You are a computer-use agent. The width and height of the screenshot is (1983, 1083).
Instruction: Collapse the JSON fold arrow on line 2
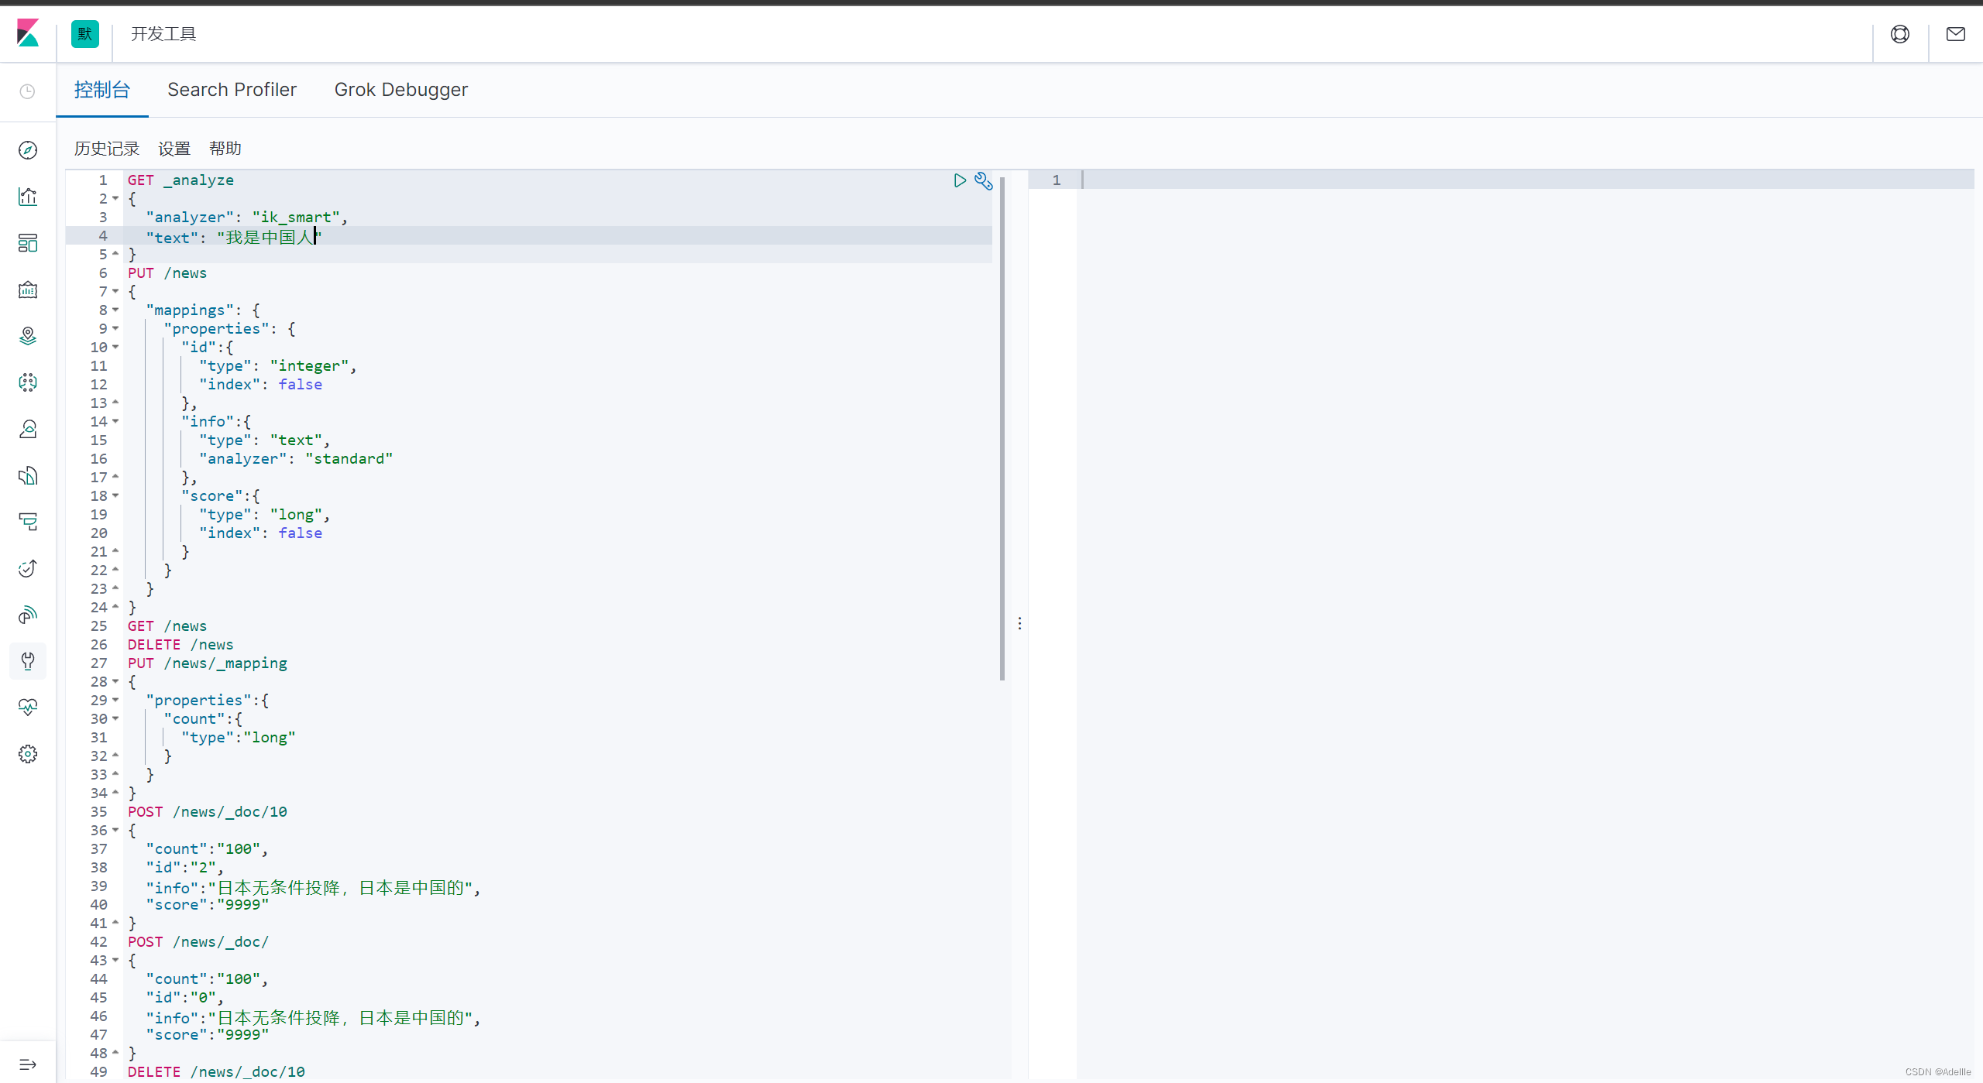(115, 199)
